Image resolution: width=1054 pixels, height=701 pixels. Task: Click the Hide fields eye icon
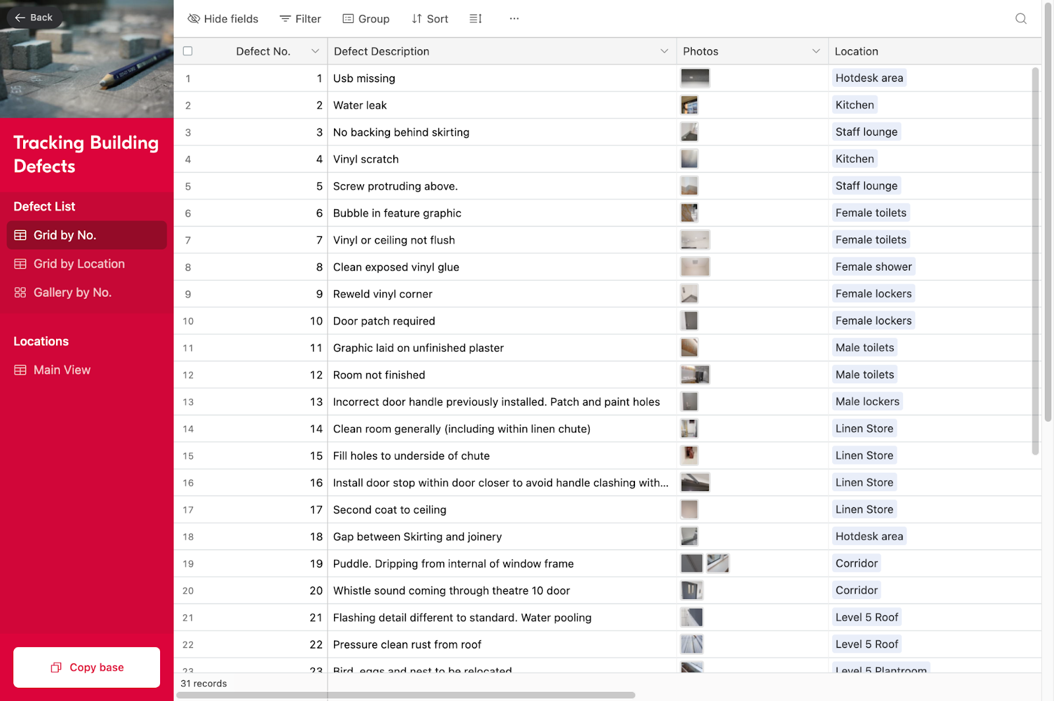tap(194, 18)
